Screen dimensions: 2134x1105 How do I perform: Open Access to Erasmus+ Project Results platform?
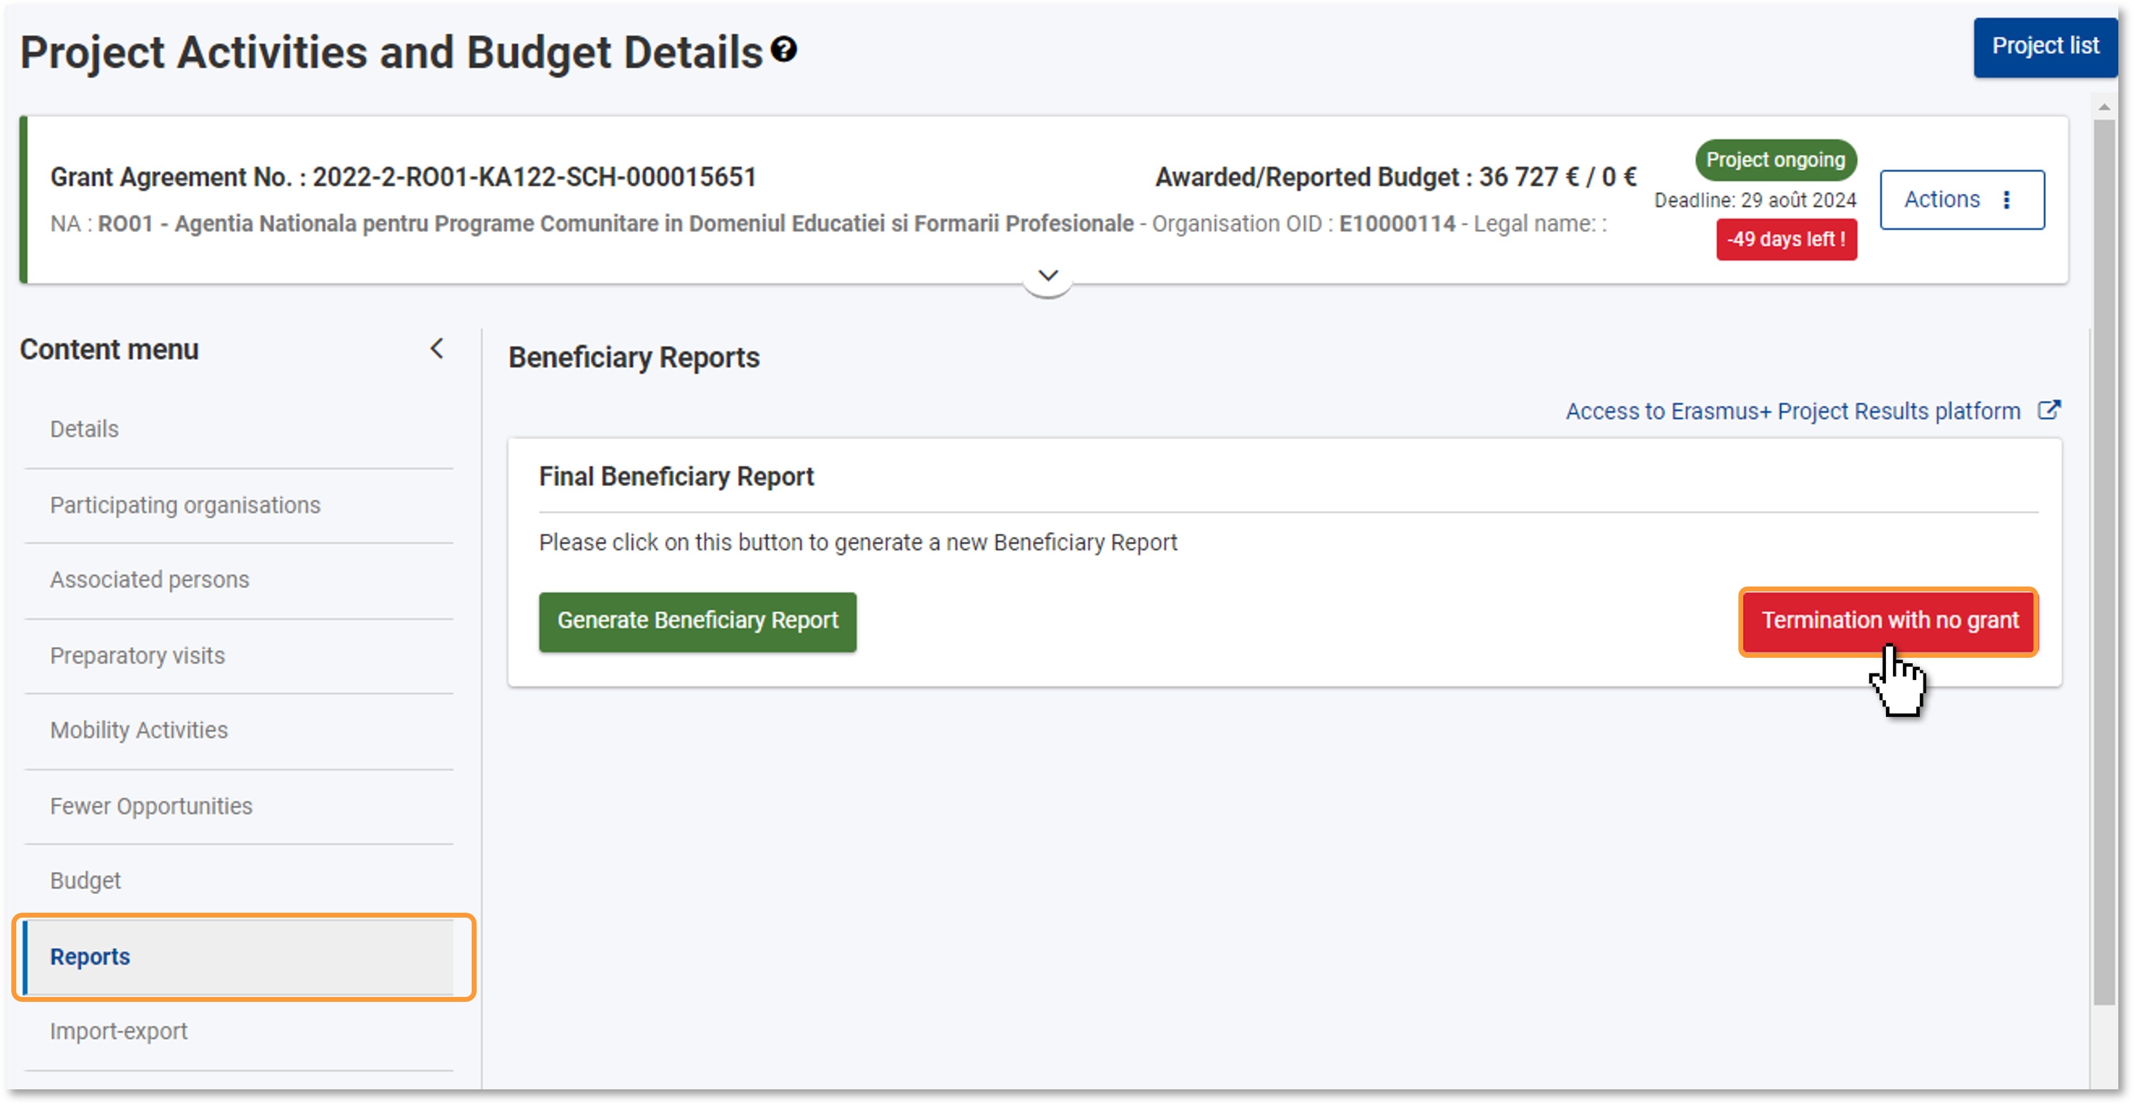[1792, 412]
